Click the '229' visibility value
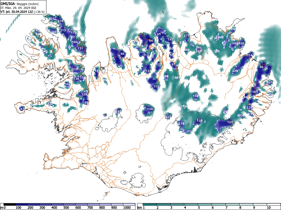Image resolution: width=281 pixels, height=210 pixels. pos(235,71)
